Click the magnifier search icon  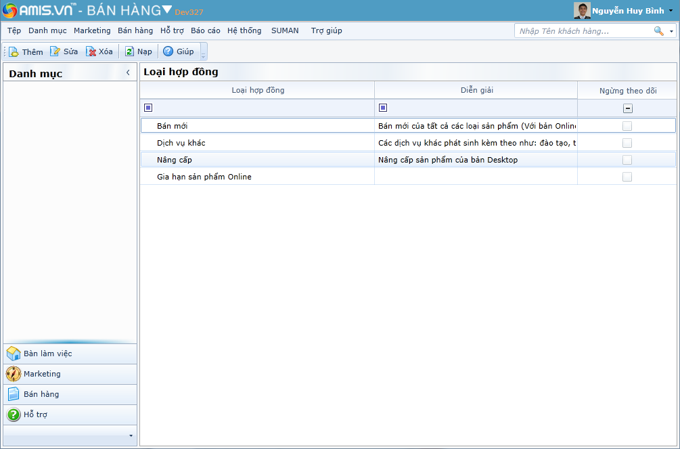tap(658, 31)
